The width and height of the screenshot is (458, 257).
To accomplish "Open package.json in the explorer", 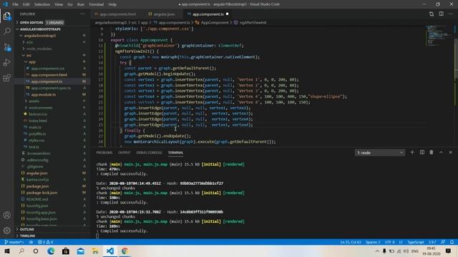I will coord(37,186).
